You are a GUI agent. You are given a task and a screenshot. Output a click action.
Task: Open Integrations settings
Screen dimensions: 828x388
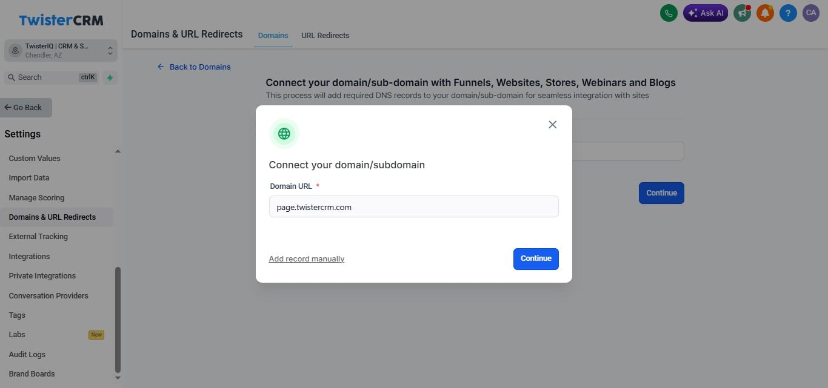(29, 256)
